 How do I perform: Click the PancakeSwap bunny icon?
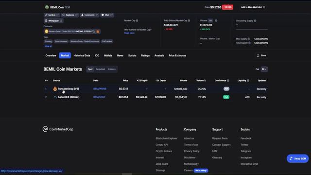55,88
